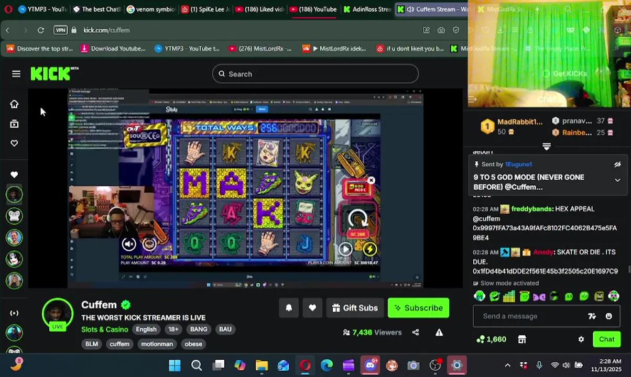Viewport: 631px width, 377px height.
Task: Switch to the YTMP3 browser tab
Action: tap(42, 9)
